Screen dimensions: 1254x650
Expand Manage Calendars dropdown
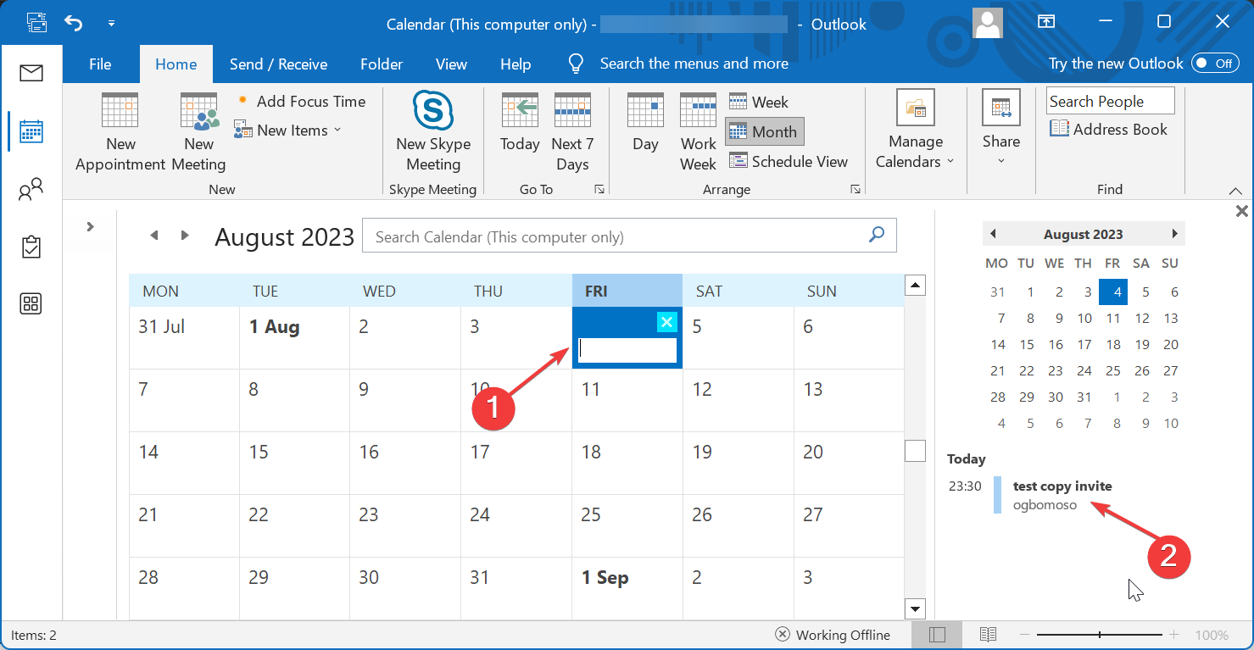(915, 132)
